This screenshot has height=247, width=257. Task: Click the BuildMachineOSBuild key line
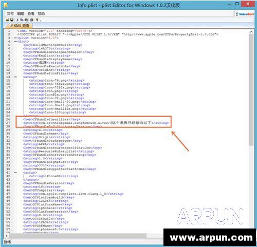(x=52, y=45)
